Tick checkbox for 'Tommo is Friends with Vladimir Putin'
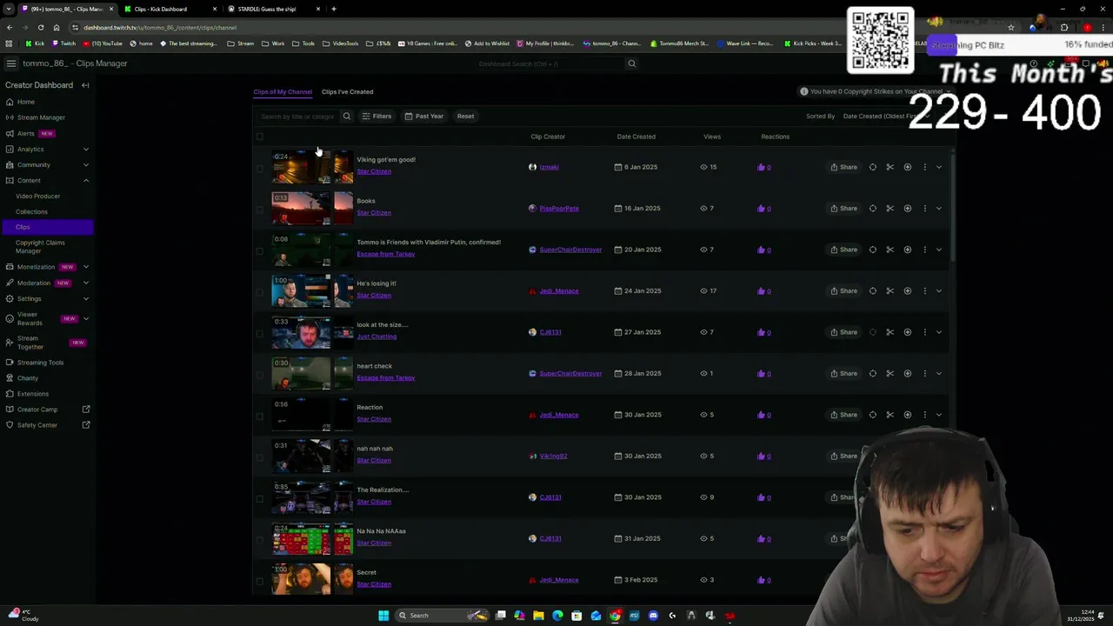Screen dimensions: 1113x626 [259, 250]
